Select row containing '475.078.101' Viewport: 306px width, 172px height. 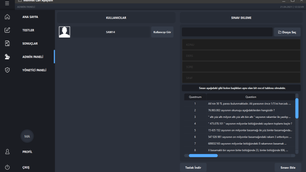point(240,124)
